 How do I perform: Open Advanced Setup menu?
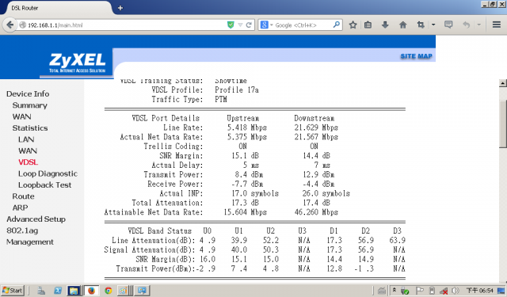(36, 219)
